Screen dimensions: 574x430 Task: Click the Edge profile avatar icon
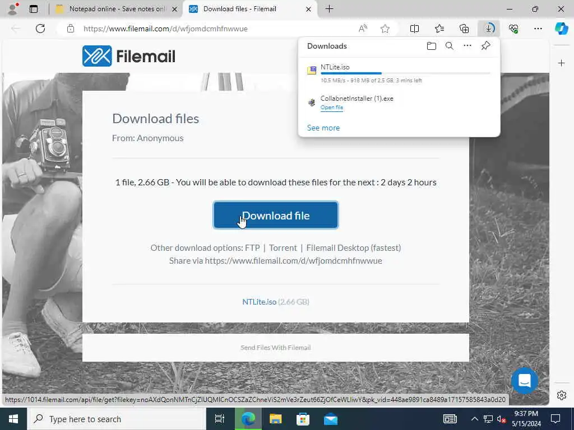click(x=13, y=9)
